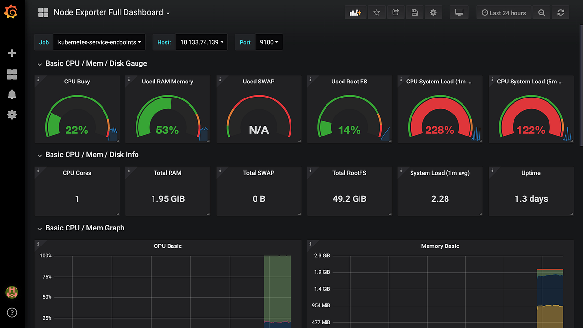
Task: Open the Port 9100 dropdown
Action: click(269, 42)
